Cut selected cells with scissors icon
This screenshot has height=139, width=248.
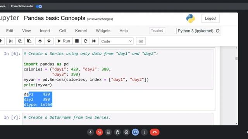11,41
